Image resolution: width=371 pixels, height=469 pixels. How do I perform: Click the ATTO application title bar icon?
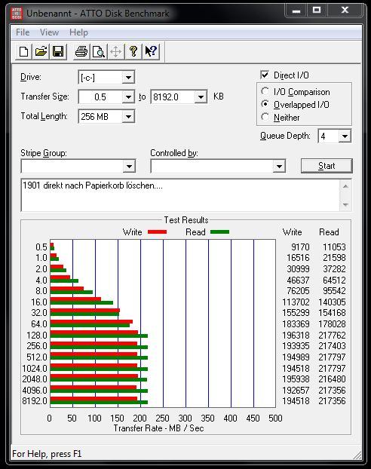coord(17,14)
